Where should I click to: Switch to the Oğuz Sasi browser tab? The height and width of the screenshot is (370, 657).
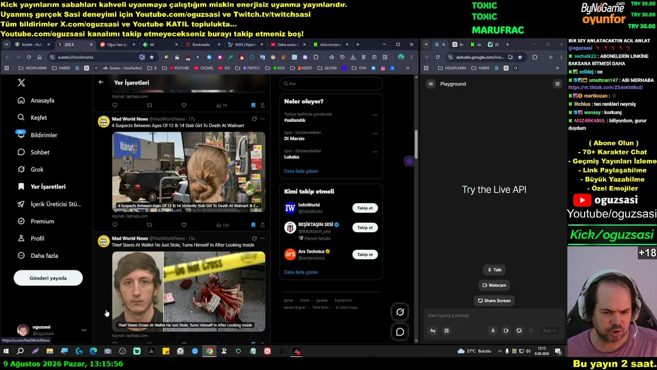point(117,45)
